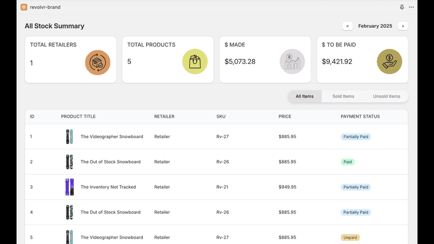Image resolution: width=434 pixels, height=244 pixels.
Task: Select the All Items filter
Action: 305,96
